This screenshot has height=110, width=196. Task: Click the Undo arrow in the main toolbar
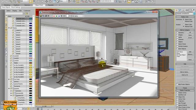3,1
